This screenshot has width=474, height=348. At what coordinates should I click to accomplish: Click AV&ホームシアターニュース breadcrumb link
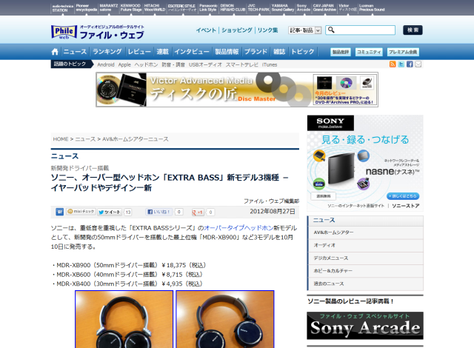136,139
